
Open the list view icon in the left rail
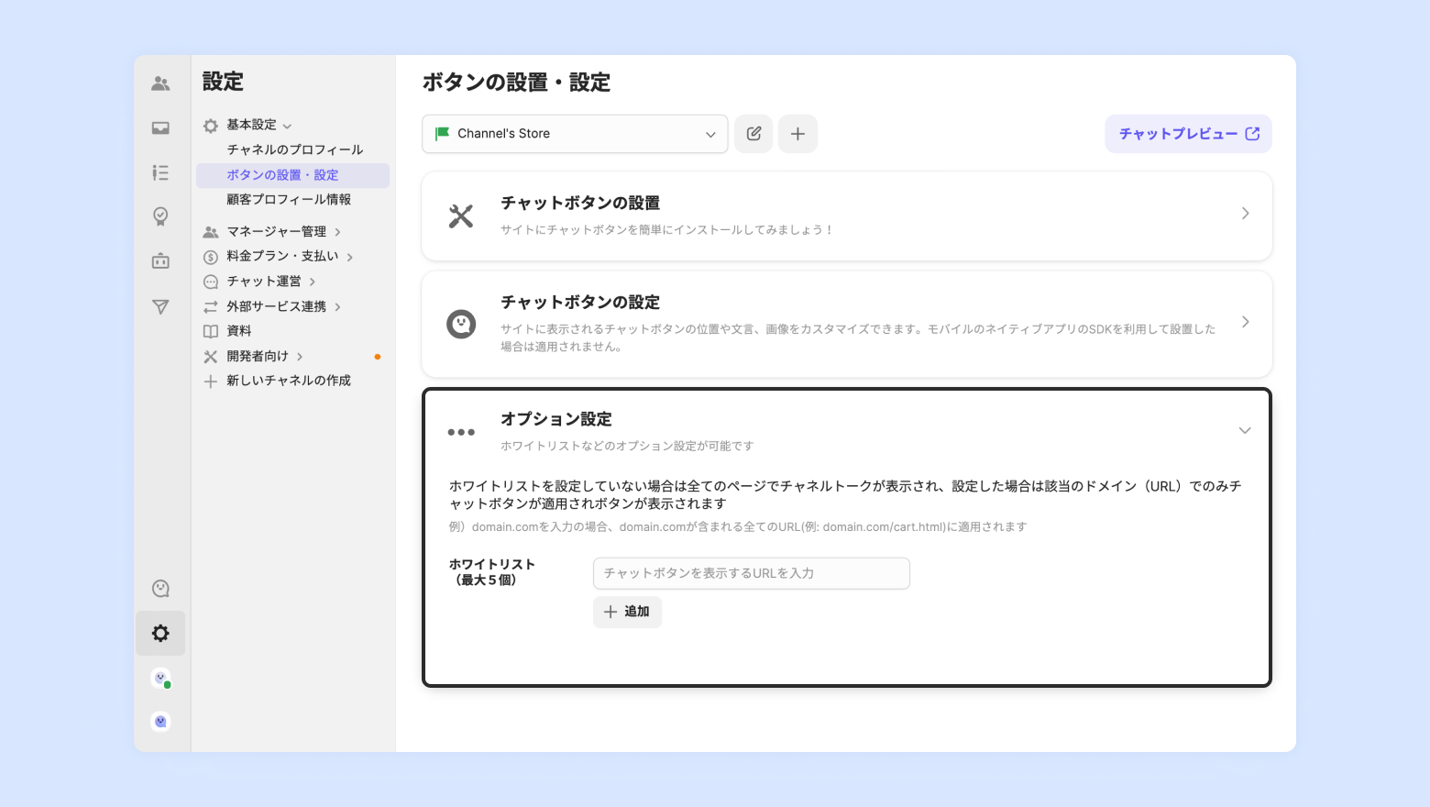[x=160, y=172]
